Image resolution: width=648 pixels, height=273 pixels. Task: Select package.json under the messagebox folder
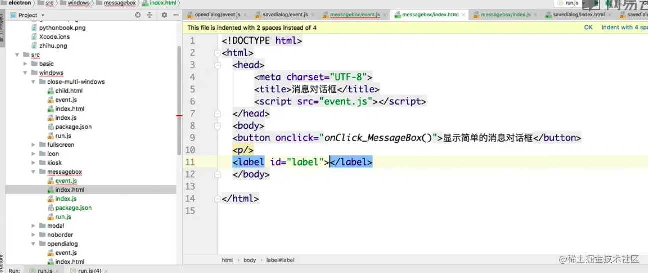tap(73, 208)
